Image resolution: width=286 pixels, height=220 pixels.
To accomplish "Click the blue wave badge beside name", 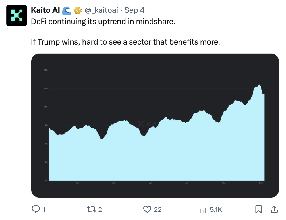I will [67, 10].
